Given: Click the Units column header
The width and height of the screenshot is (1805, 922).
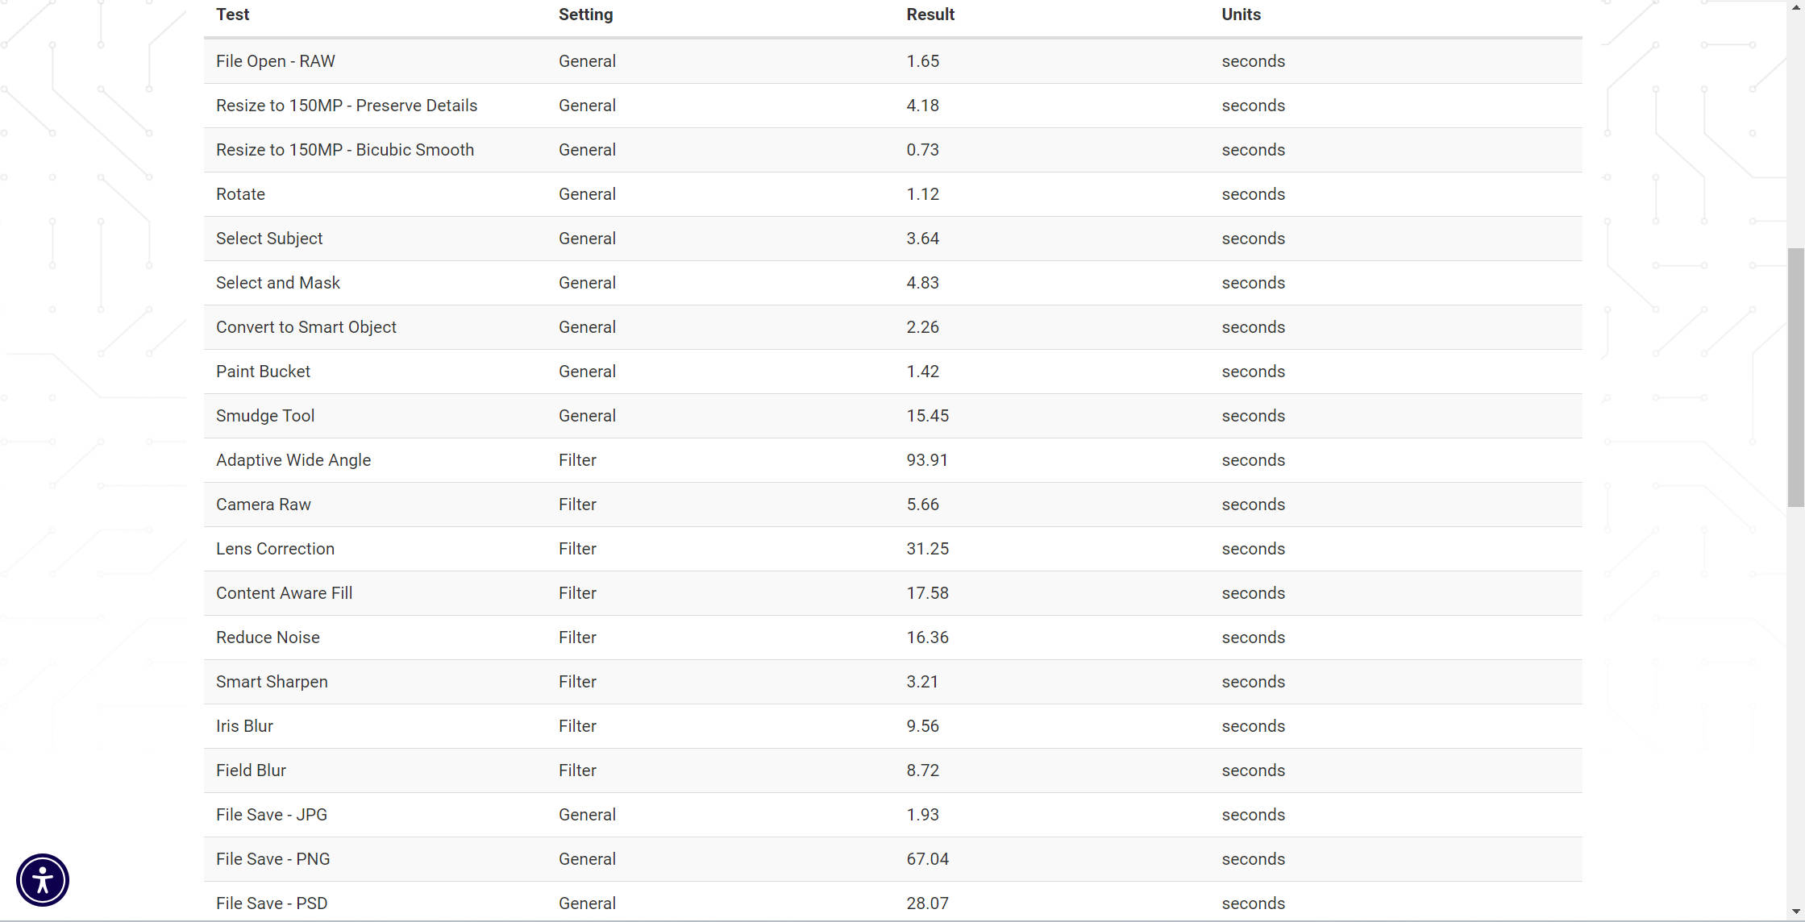Looking at the screenshot, I should (x=1241, y=15).
